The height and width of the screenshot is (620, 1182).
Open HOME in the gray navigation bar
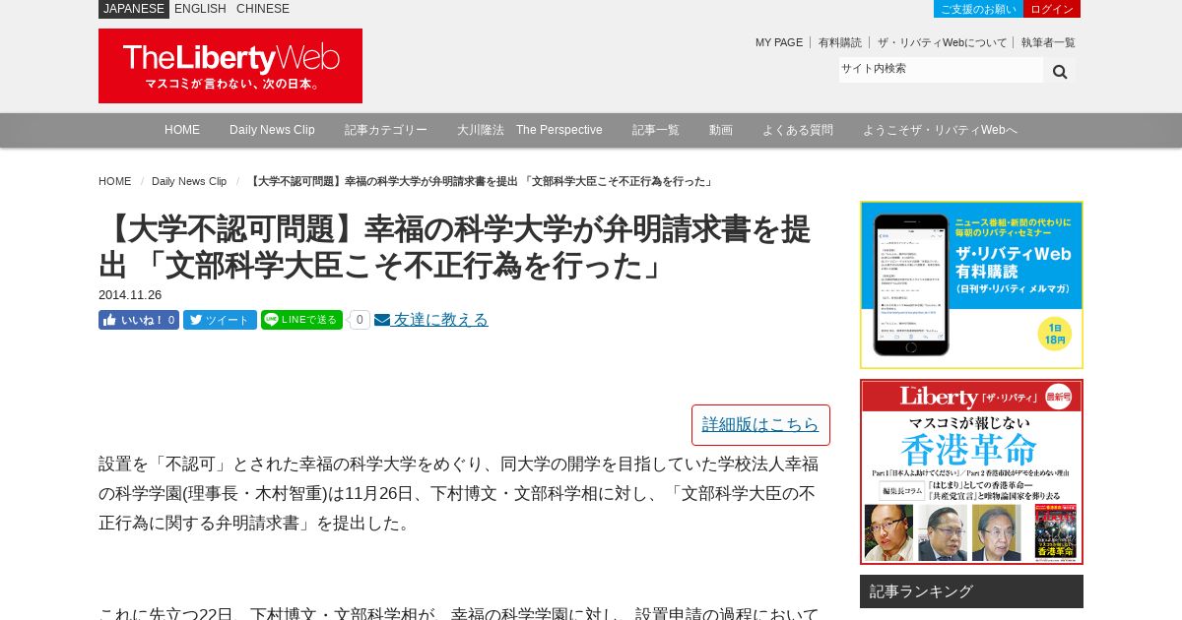click(182, 130)
